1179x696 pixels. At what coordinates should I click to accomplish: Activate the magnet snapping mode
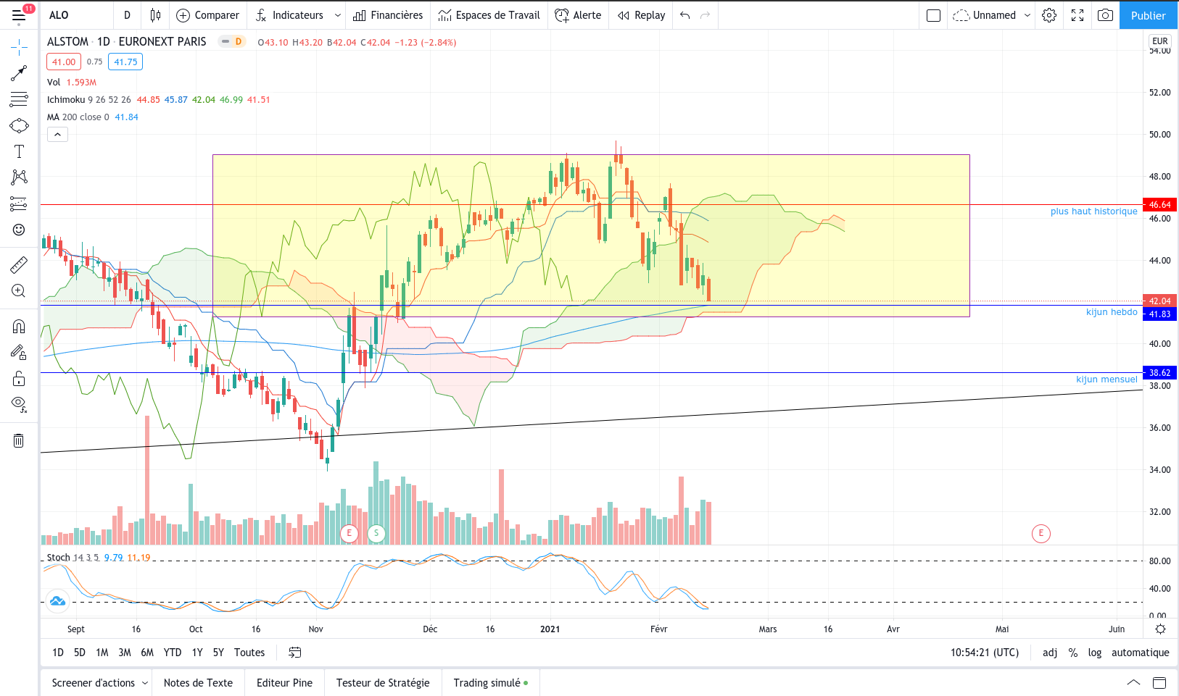19,327
